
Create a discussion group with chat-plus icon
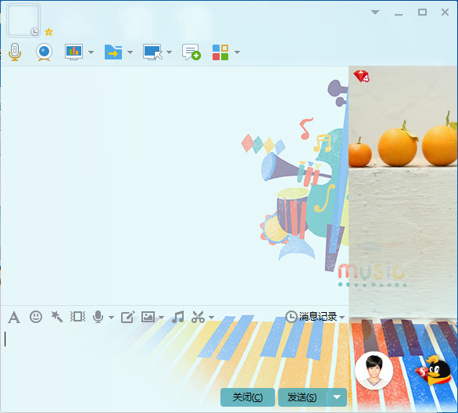tap(191, 52)
